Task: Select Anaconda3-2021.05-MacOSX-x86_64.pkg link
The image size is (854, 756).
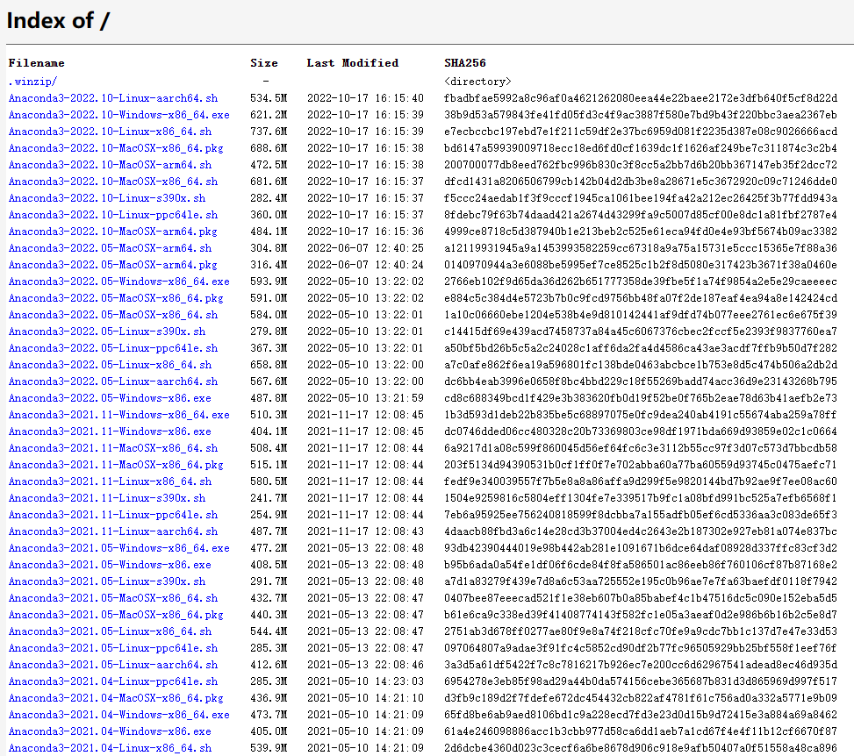Action: 116,615
